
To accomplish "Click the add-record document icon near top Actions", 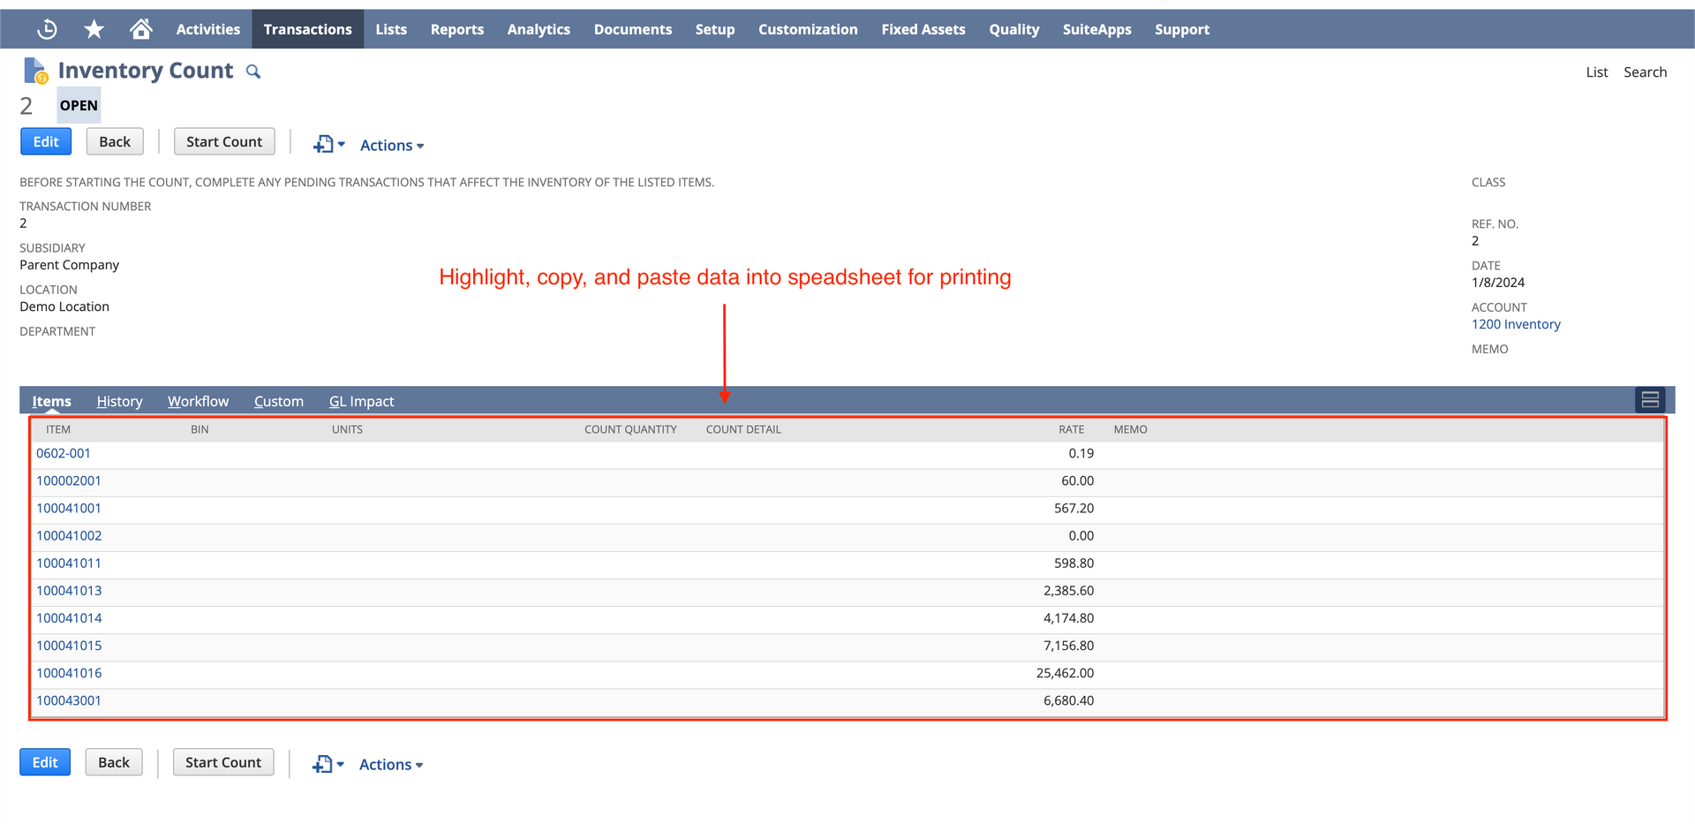I will (x=323, y=144).
